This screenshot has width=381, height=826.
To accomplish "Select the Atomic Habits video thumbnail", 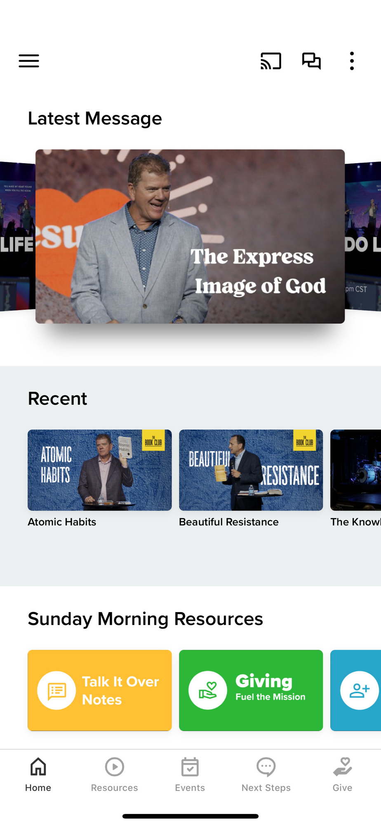I will pos(99,470).
